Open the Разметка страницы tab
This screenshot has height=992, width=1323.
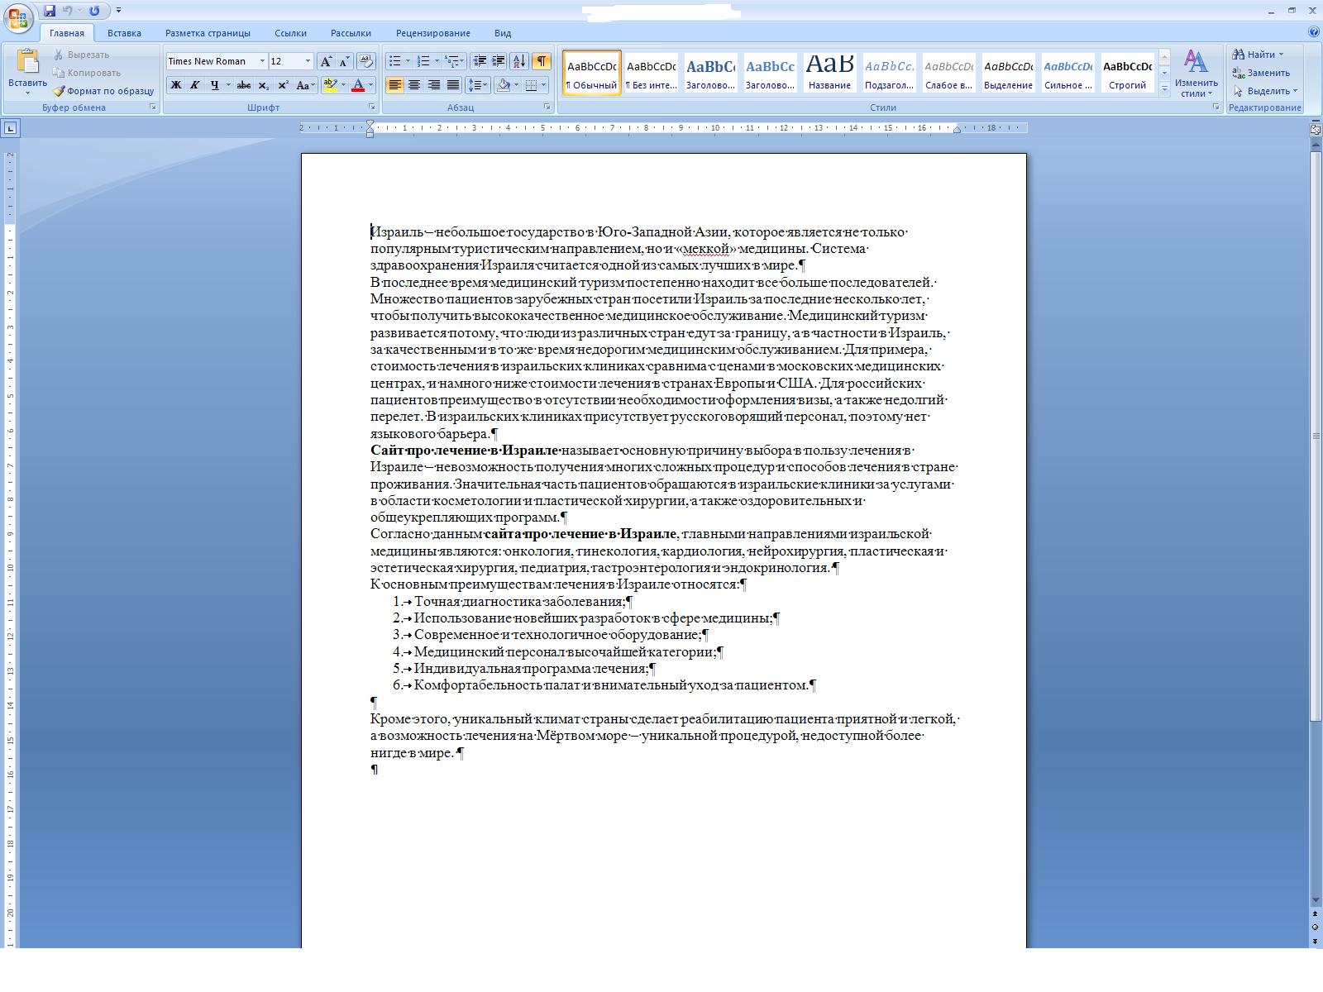click(208, 33)
